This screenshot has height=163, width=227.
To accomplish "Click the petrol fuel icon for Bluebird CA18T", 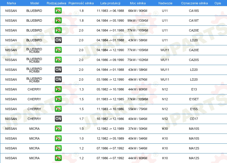I will coord(58,21).
